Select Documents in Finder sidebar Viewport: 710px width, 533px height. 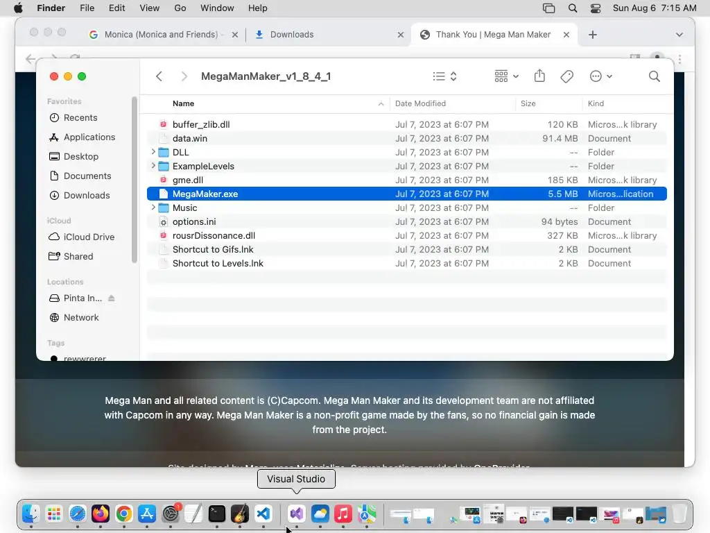click(x=80, y=176)
